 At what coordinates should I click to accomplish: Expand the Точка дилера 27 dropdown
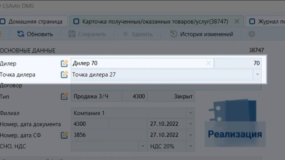click(x=257, y=74)
